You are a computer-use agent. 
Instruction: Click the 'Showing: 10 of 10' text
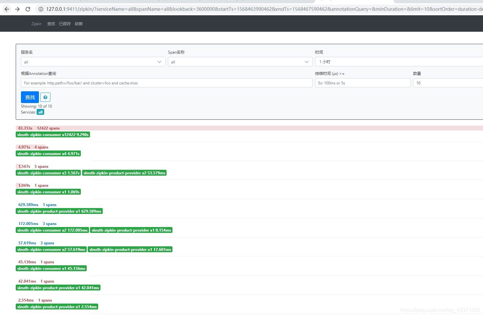(x=36, y=106)
